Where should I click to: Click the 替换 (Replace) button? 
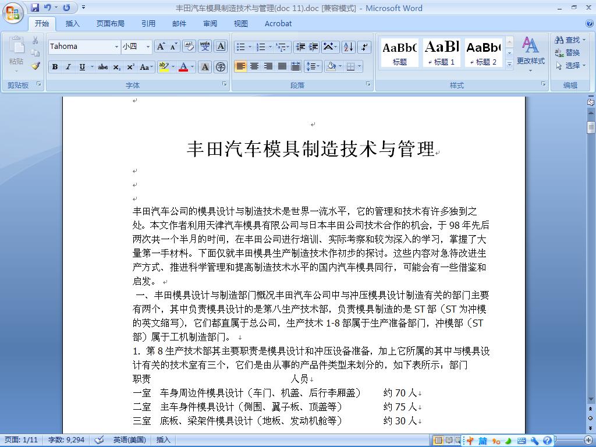567,52
